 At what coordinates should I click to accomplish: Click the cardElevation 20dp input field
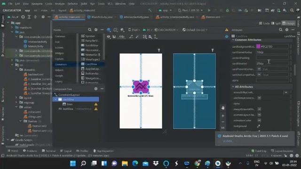(272, 63)
